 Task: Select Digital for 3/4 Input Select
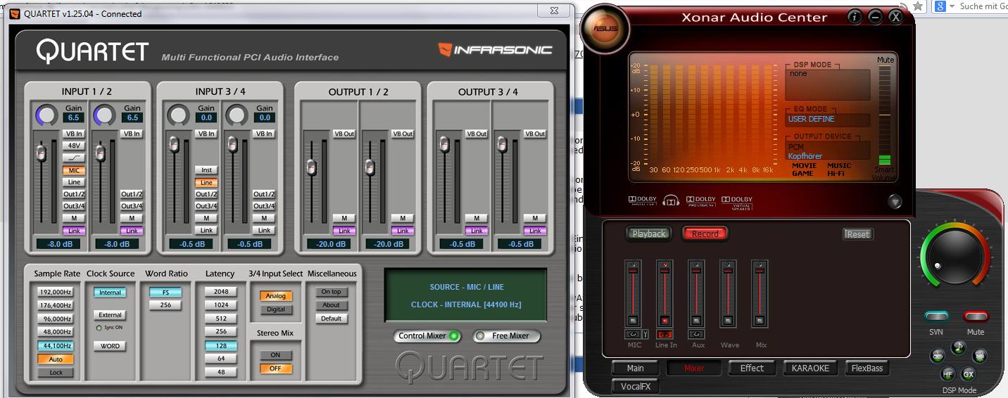[275, 309]
